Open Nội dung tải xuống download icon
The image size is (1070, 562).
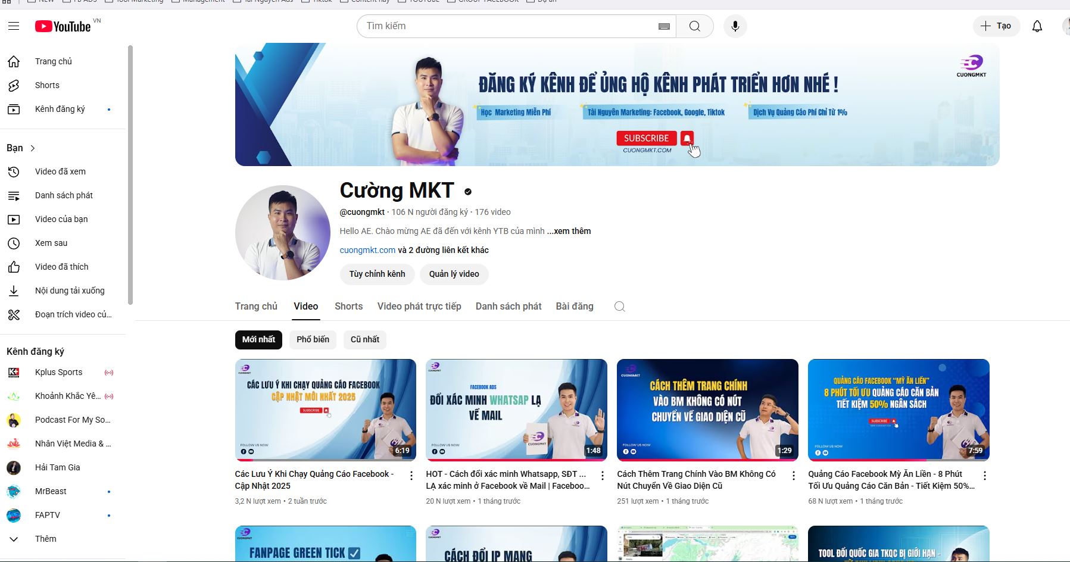click(x=14, y=291)
